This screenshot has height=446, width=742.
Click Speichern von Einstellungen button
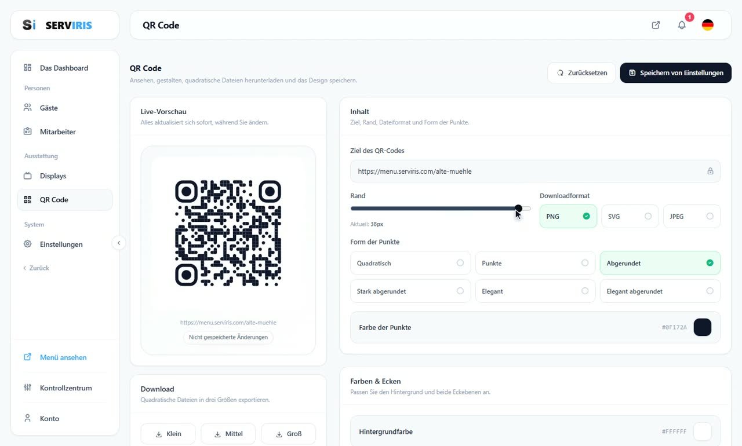[x=676, y=73]
